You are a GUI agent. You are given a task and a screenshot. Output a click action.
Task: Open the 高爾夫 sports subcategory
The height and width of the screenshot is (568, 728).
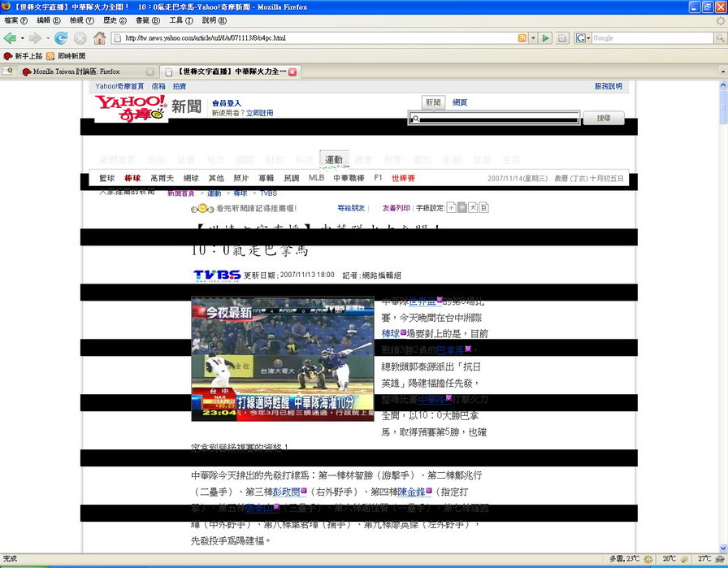tap(162, 178)
